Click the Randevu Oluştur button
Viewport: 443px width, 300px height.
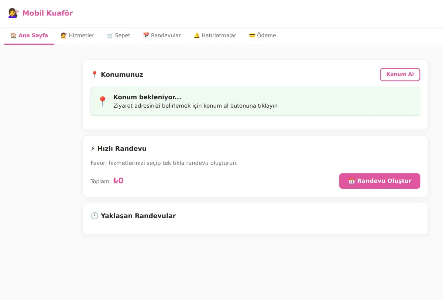[380, 181]
